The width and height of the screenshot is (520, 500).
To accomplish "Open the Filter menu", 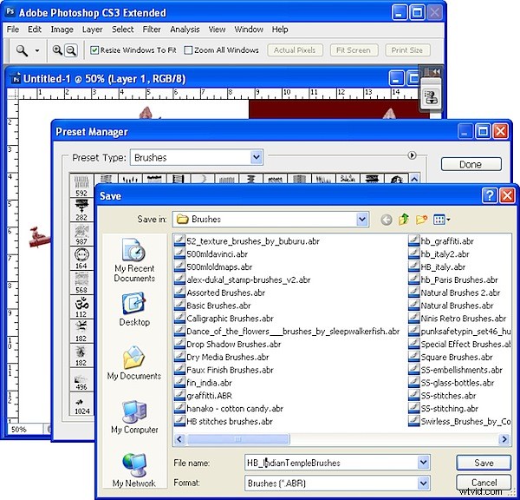I will 151,30.
